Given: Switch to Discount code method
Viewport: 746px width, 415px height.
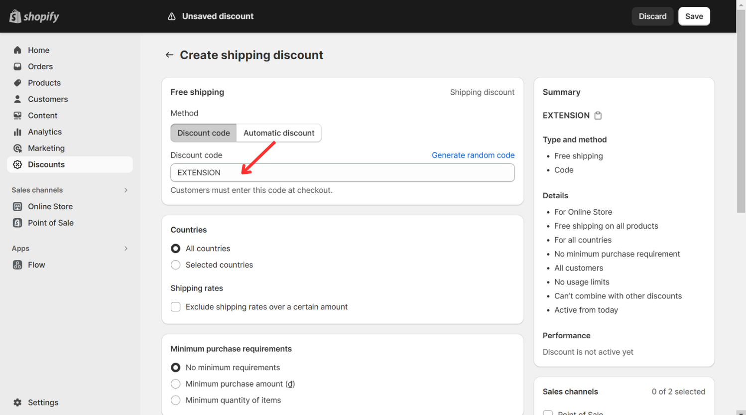Looking at the screenshot, I should (204, 133).
